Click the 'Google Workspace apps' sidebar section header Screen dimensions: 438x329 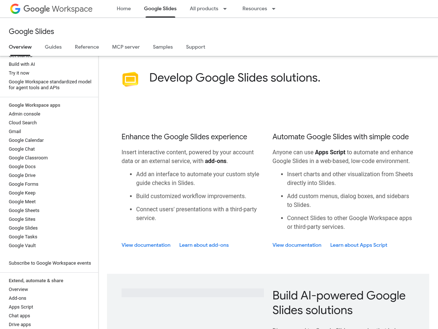coord(34,105)
